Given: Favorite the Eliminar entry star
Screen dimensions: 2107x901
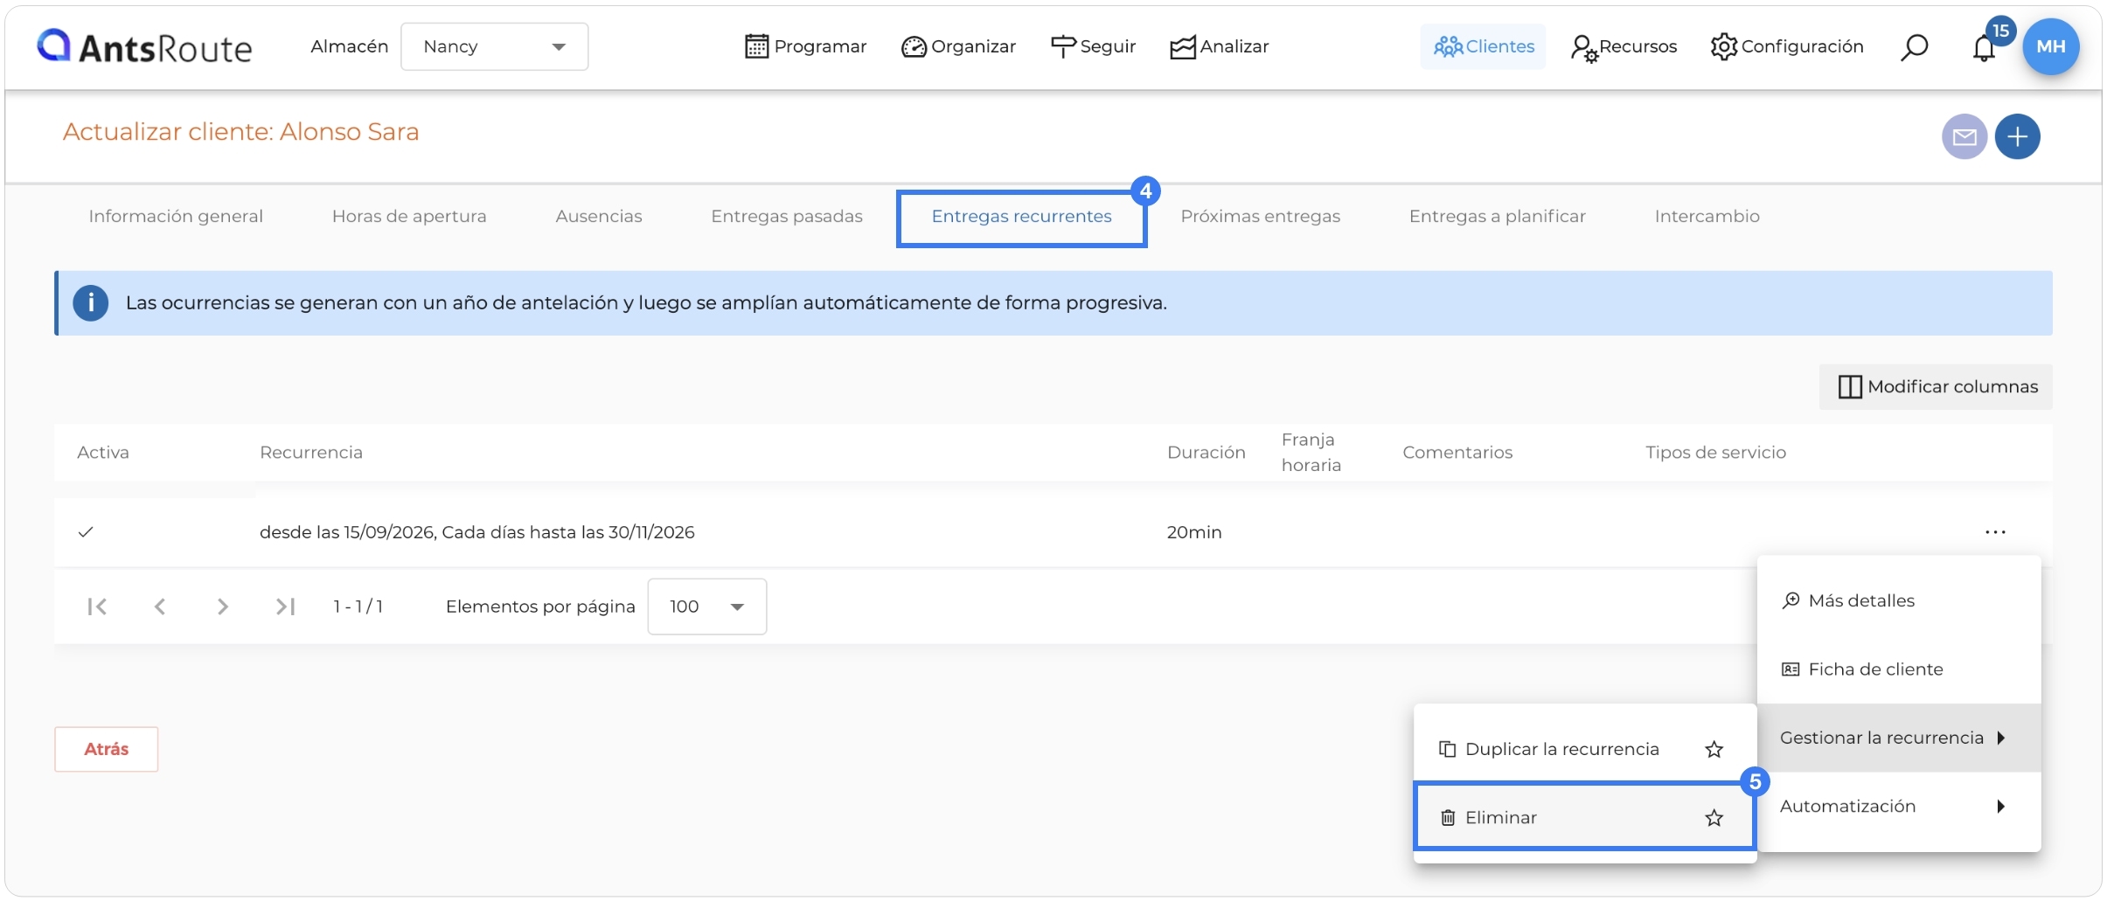Looking at the screenshot, I should (x=1714, y=818).
